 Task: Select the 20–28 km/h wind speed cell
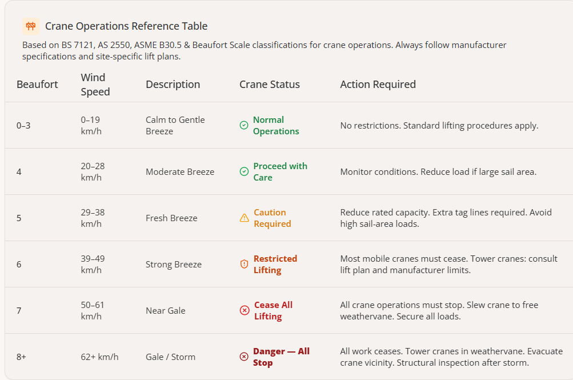[x=93, y=172]
